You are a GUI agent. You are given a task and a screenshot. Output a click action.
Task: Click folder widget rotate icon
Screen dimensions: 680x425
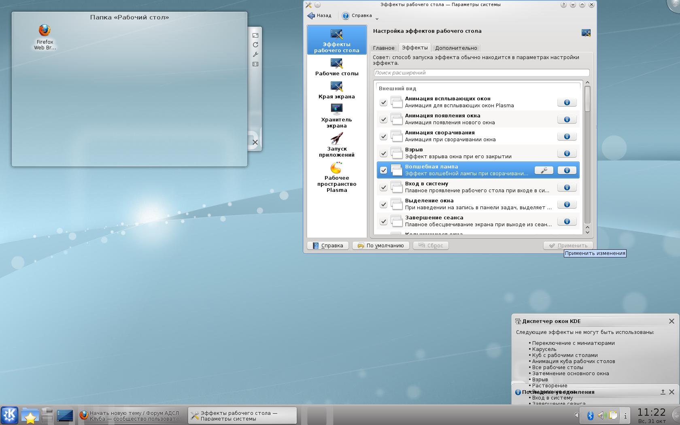(255, 45)
